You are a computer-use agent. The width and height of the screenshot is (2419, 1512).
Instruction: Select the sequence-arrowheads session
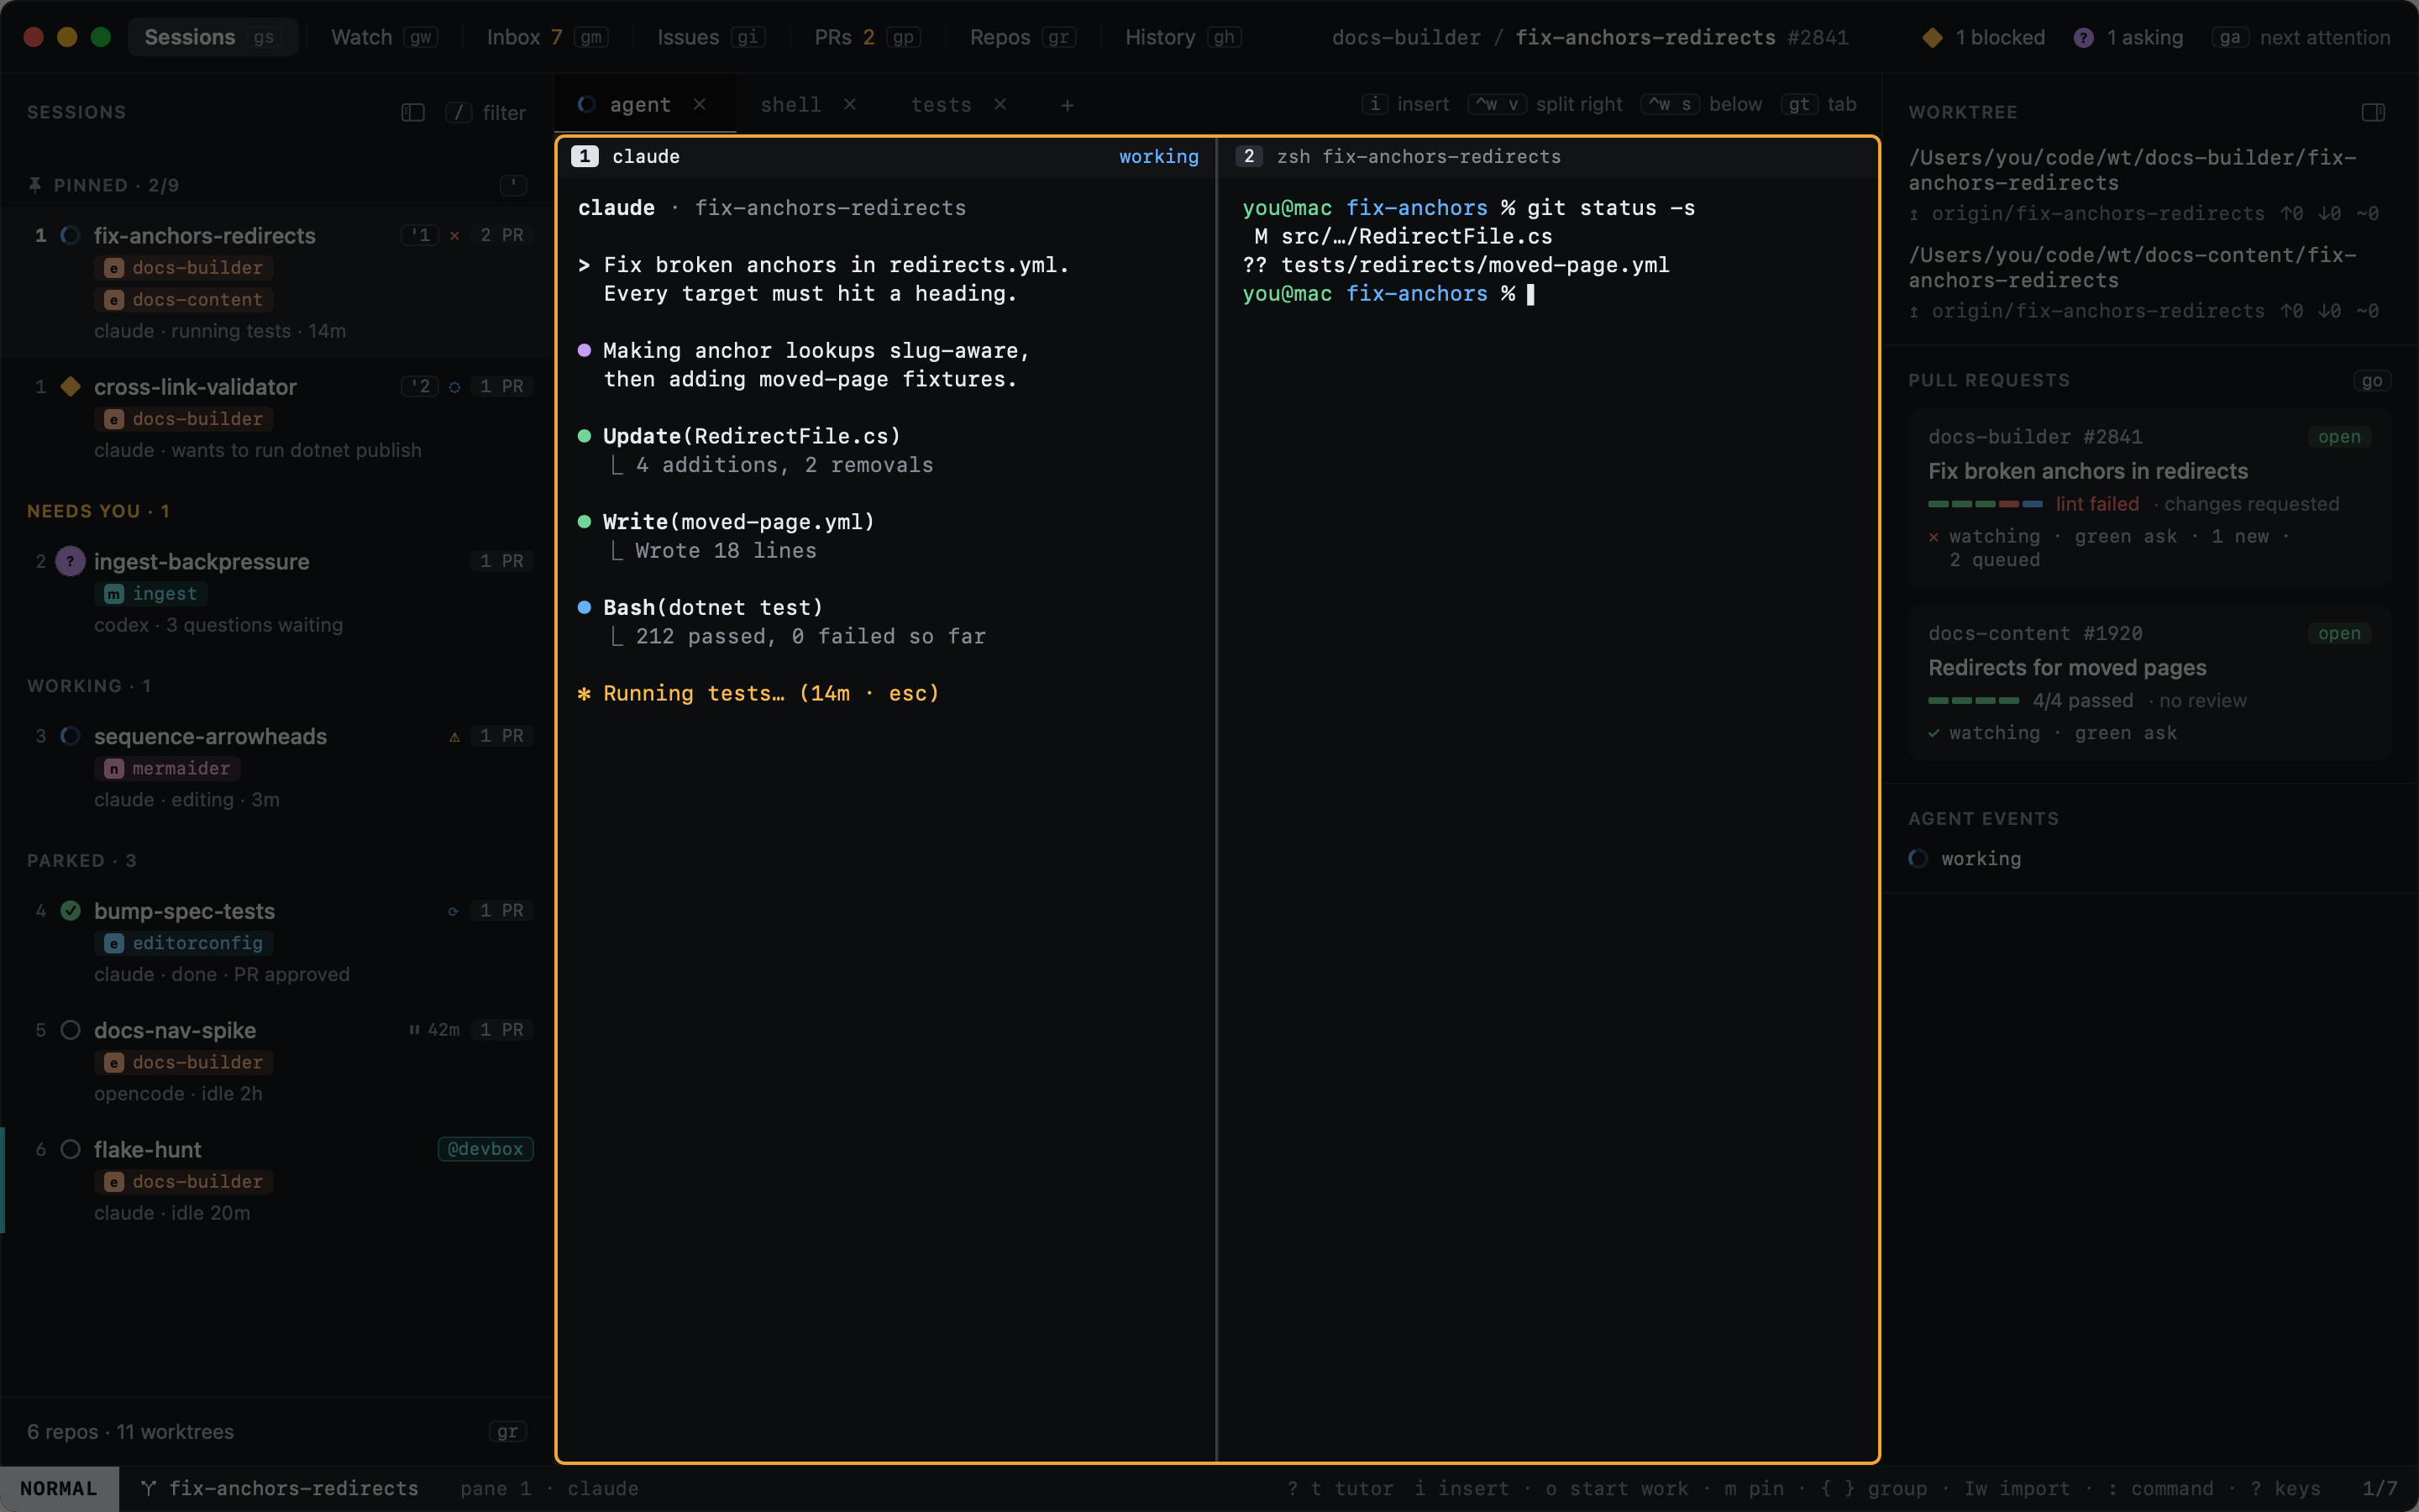point(277,767)
